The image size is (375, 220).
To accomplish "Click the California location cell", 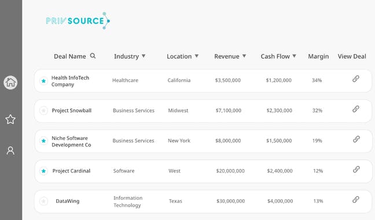I will point(179,80).
